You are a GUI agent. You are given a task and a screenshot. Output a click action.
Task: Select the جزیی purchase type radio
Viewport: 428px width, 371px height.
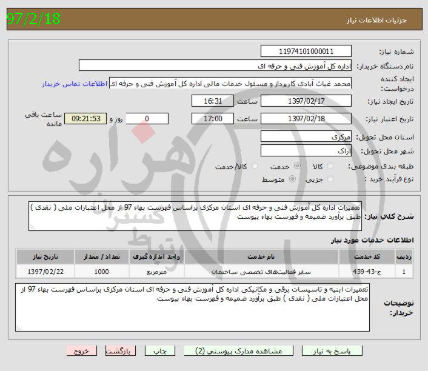pyautogui.click(x=330, y=179)
